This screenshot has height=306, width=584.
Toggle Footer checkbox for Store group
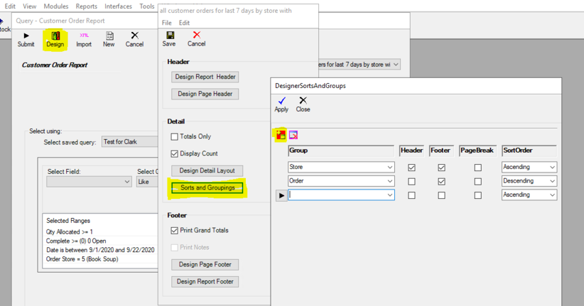click(x=441, y=168)
